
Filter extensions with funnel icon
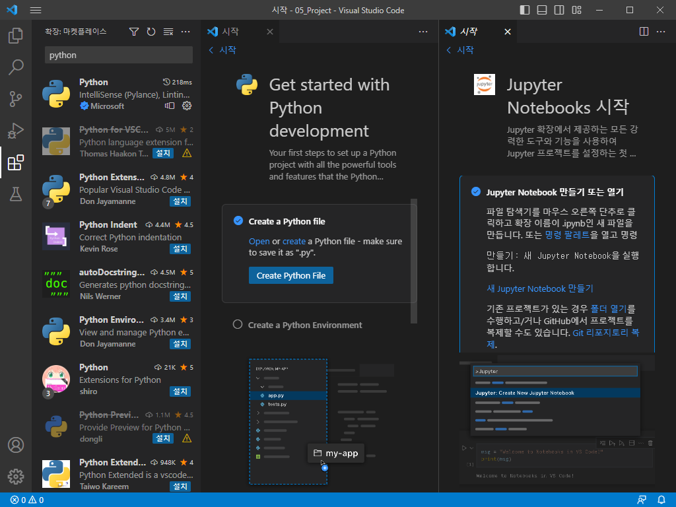point(134,32)
